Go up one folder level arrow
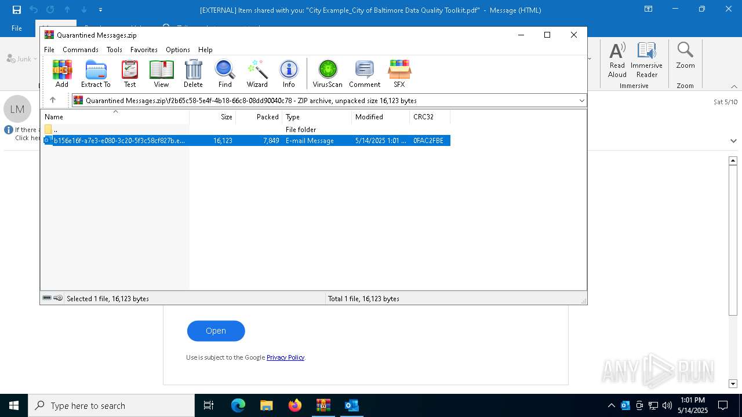This screenshot has width=742, height=417. coord(53,100)
